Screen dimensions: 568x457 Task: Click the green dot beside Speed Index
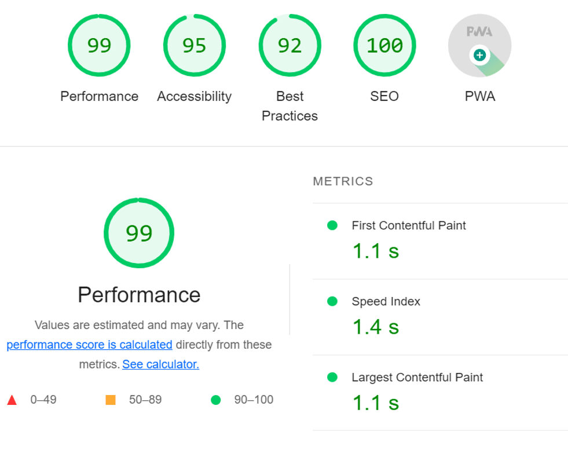(332, 301)
